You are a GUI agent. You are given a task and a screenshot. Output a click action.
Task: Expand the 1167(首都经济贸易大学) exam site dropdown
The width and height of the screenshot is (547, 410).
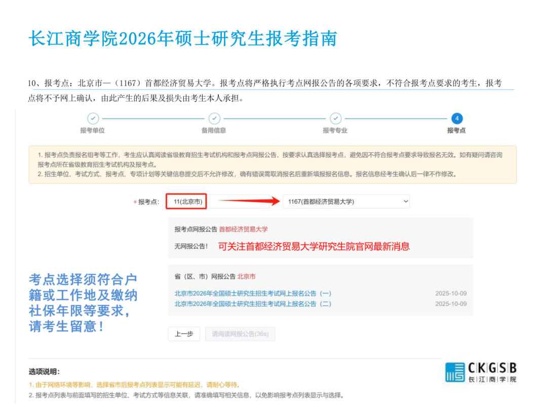click(x=346, y=201)
